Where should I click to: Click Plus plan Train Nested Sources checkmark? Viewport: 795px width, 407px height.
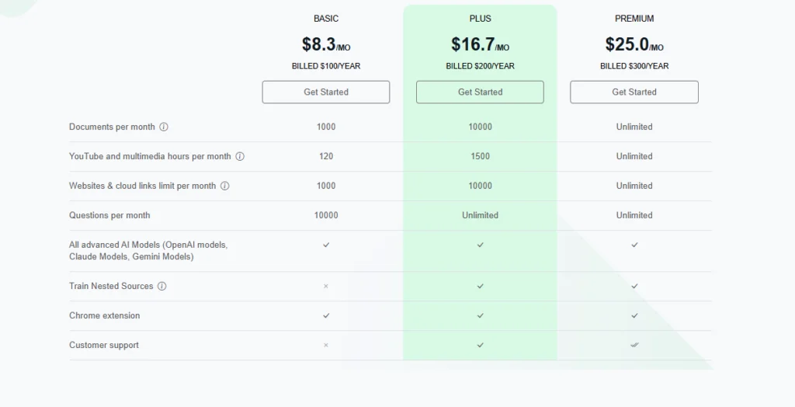coord(480,286)
